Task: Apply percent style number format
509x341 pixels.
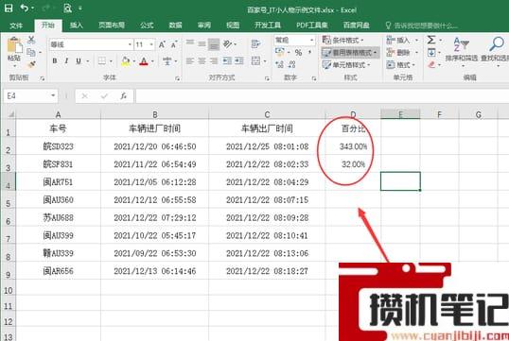Action: pyautogui.click(x=298, y=52)
